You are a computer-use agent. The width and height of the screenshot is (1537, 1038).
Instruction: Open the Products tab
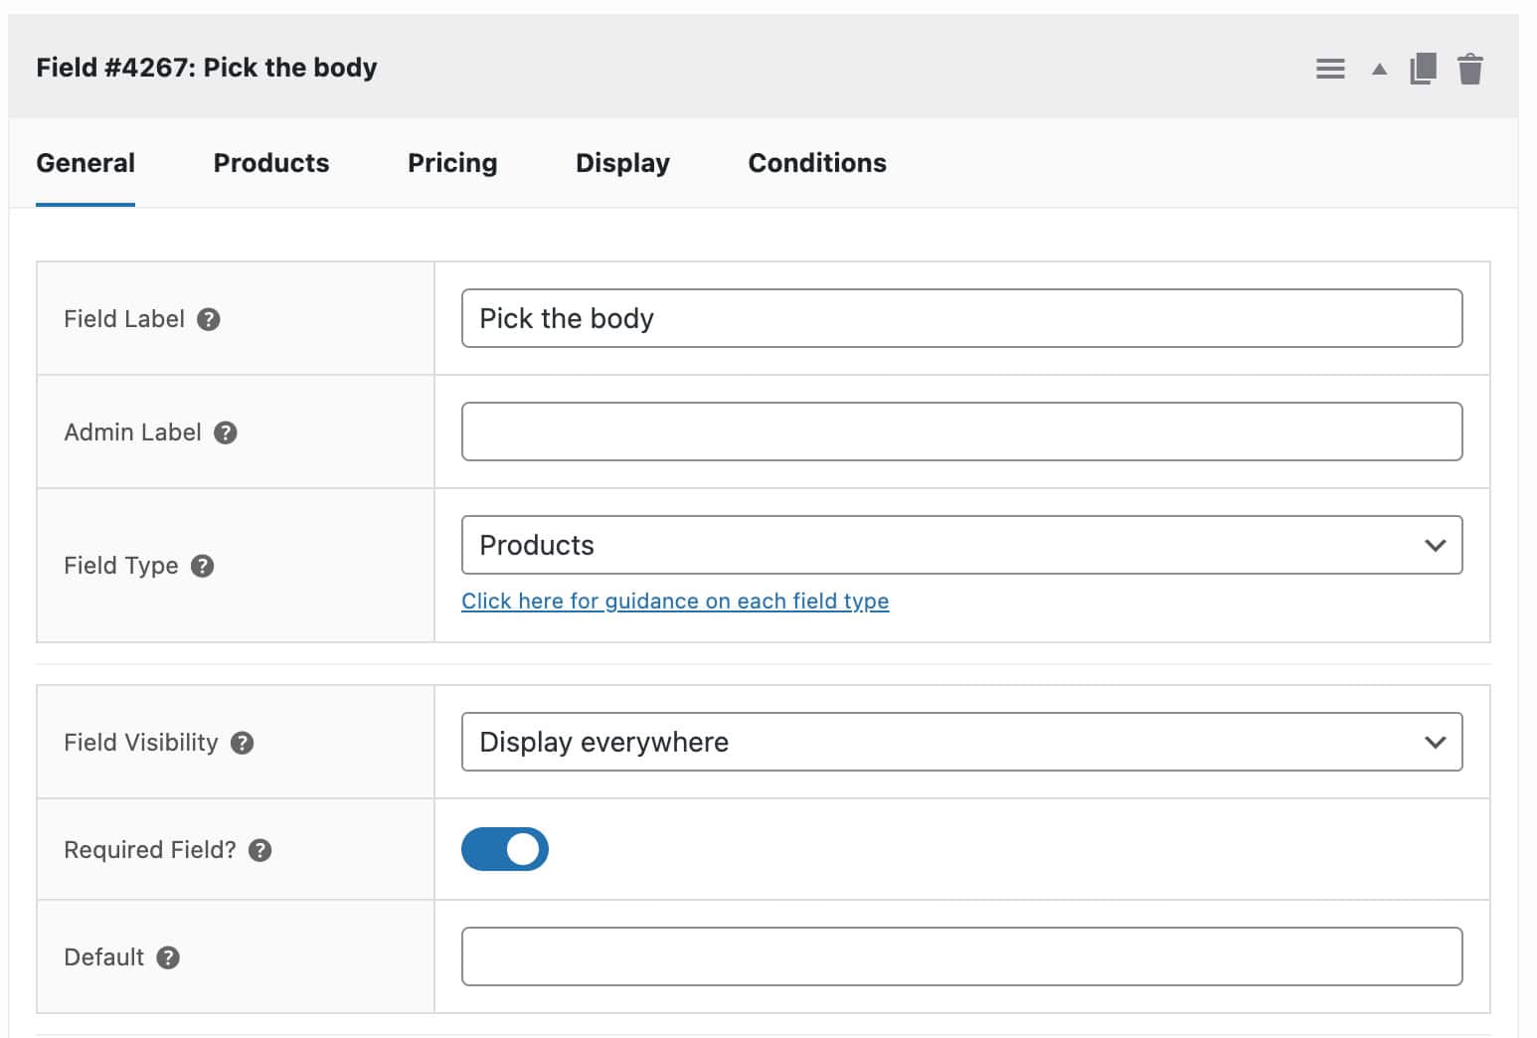[270, 163]
